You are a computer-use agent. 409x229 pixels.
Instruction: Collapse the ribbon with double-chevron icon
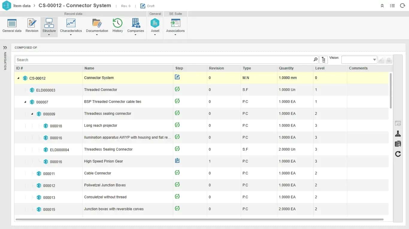point(382,6)
